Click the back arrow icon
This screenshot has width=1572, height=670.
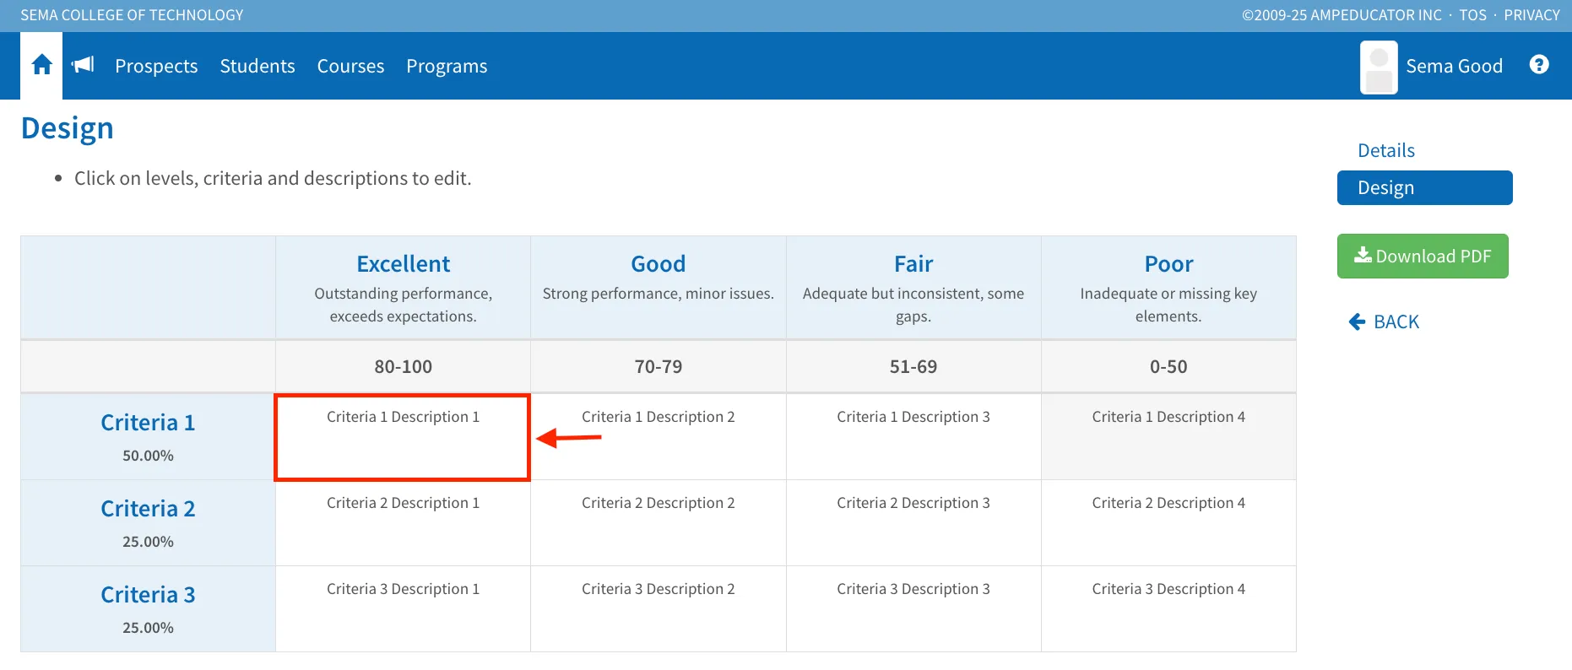pyautogui.click(x=1357, y=321)
